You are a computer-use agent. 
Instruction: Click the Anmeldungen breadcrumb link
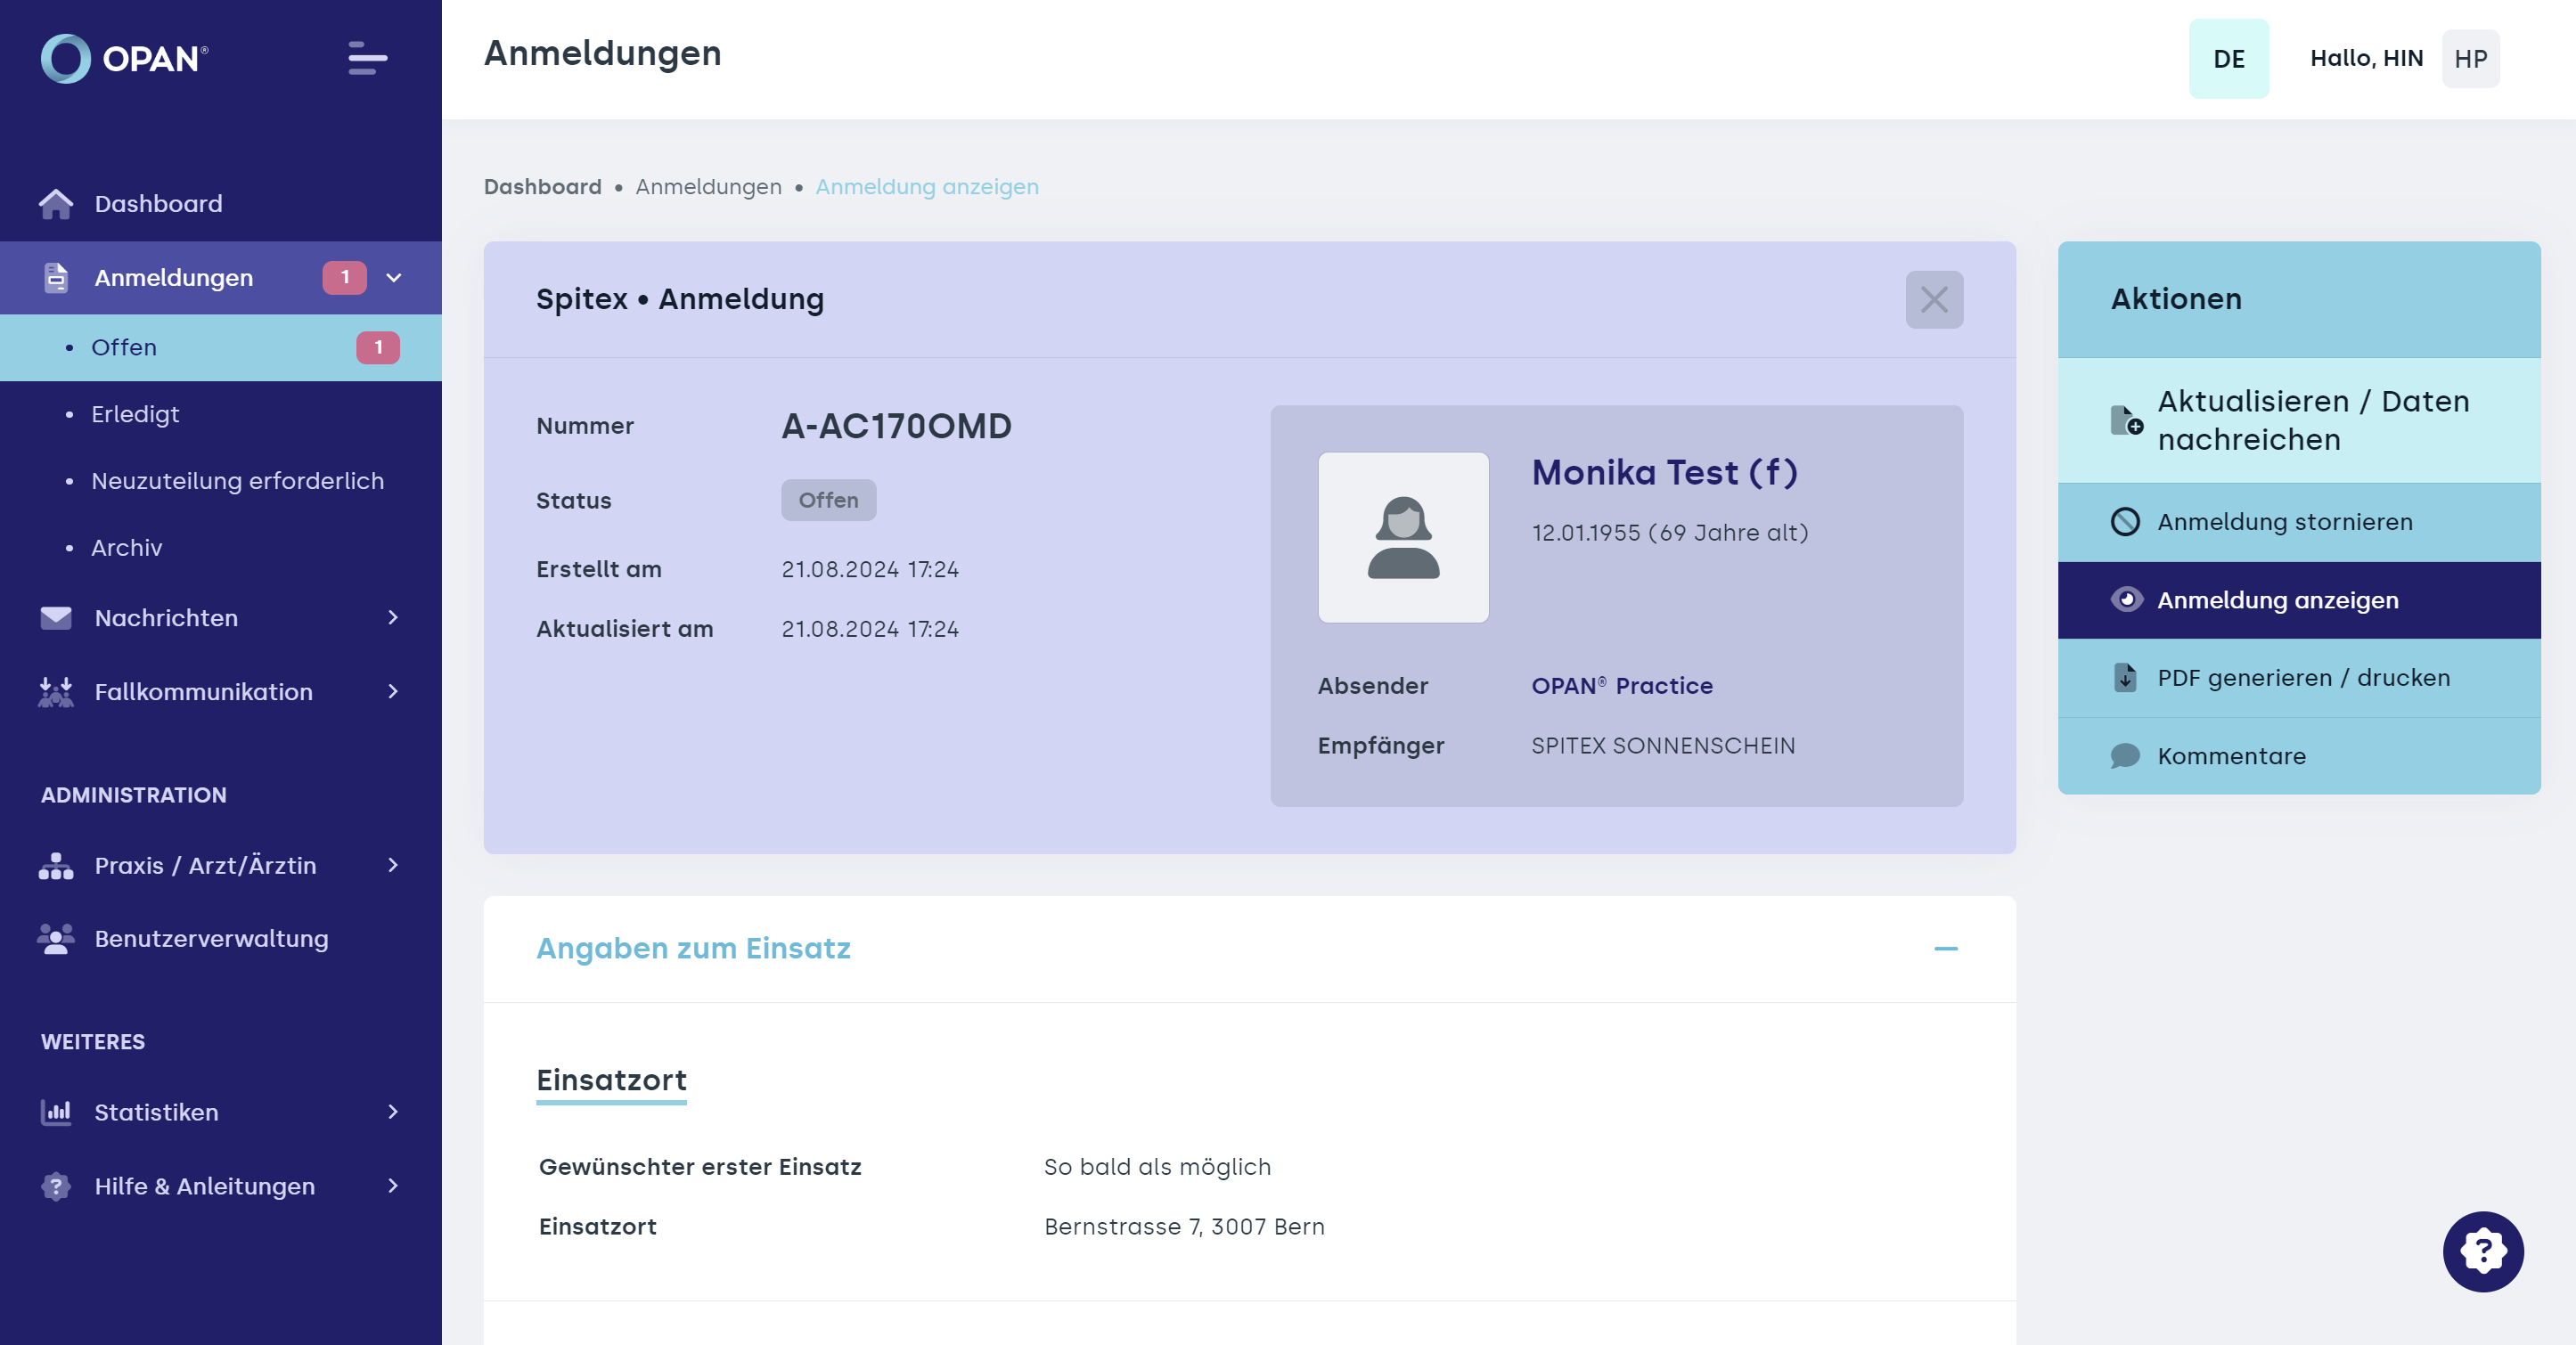click(x=708, y=187)
